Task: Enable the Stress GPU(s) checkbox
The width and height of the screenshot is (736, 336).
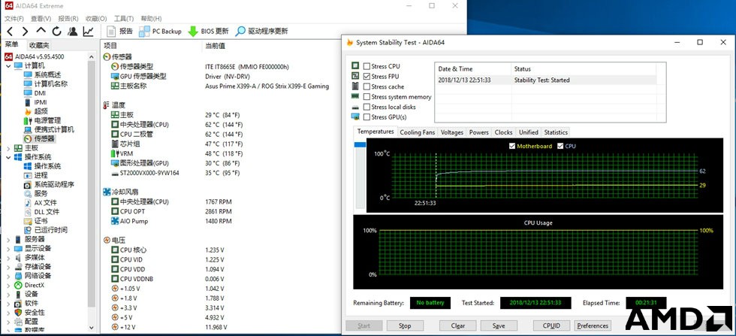Action: [x=366, y=117]
